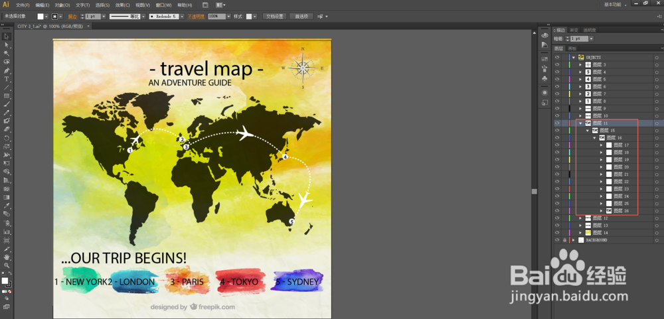
Task: Close the CITY 3_1.ai document tab
Action: click(88, 27)
